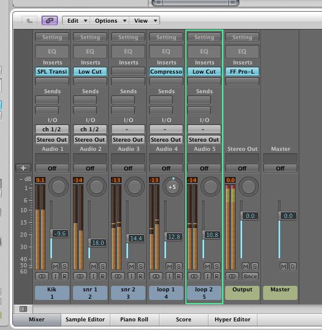Screen dimensions: 322x330
Task: Open the Compresso insert on Audio 4
Action: [x=166, y=72]
